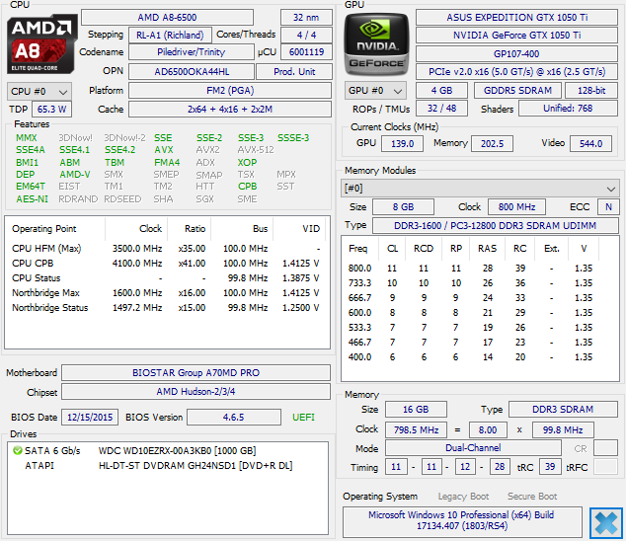Click the Northbridge Status row
This screenshot has width=626, height=541.
tap(166, 307)
